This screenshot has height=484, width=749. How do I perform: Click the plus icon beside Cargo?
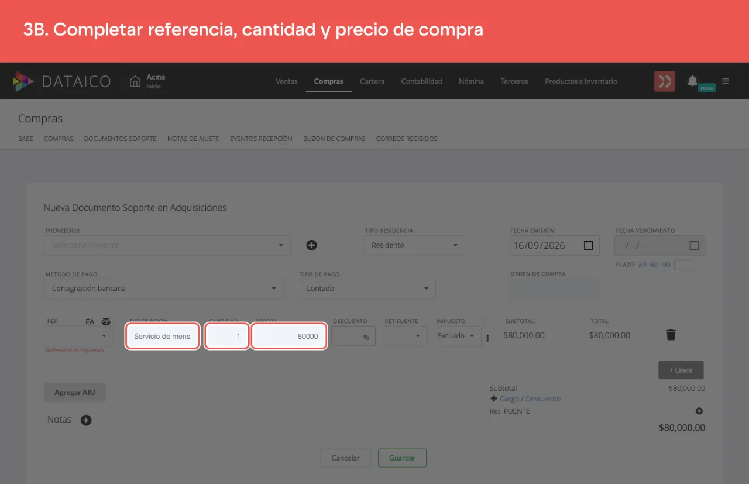494,399
